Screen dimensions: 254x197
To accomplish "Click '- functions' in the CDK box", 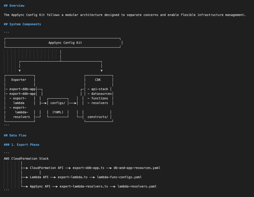I will coord(98,98).
